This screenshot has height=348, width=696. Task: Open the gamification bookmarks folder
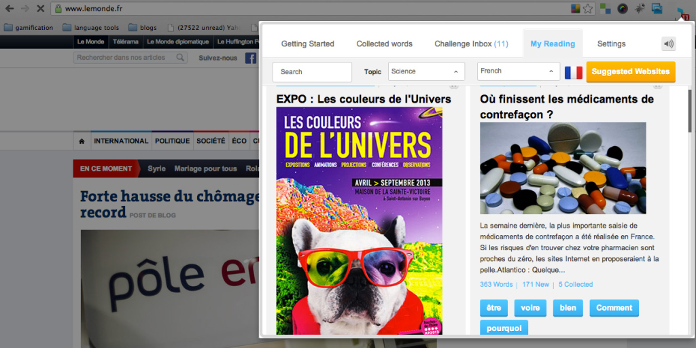tap(29, 27)
